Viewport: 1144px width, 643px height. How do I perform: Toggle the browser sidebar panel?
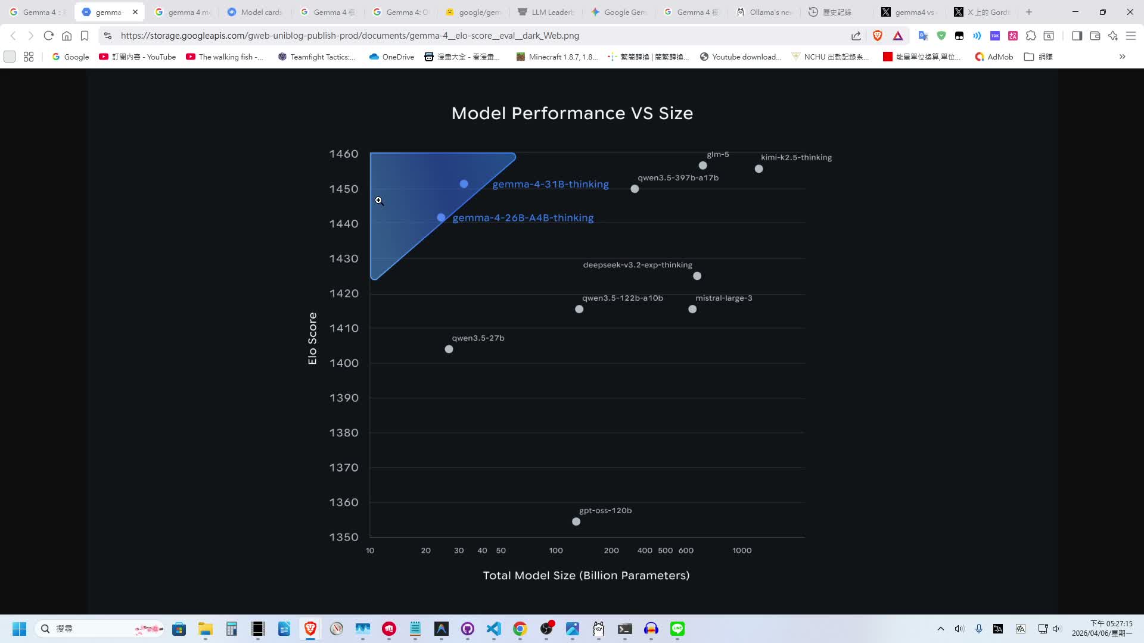[x=1077, y=36]
